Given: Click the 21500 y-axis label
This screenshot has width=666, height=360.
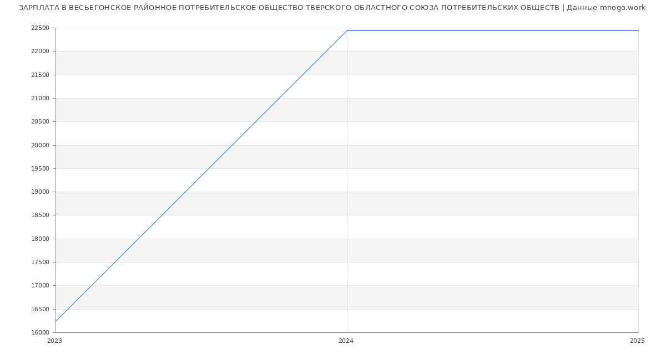Looking at the screenshot, I should pyautogui.click(x=41, y=75).
